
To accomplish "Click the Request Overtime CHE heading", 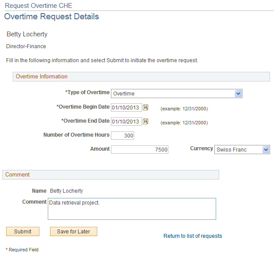I will [39, 6].
